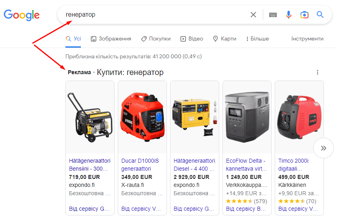
Task: Click the Реклама label
Action: point(79,72)
